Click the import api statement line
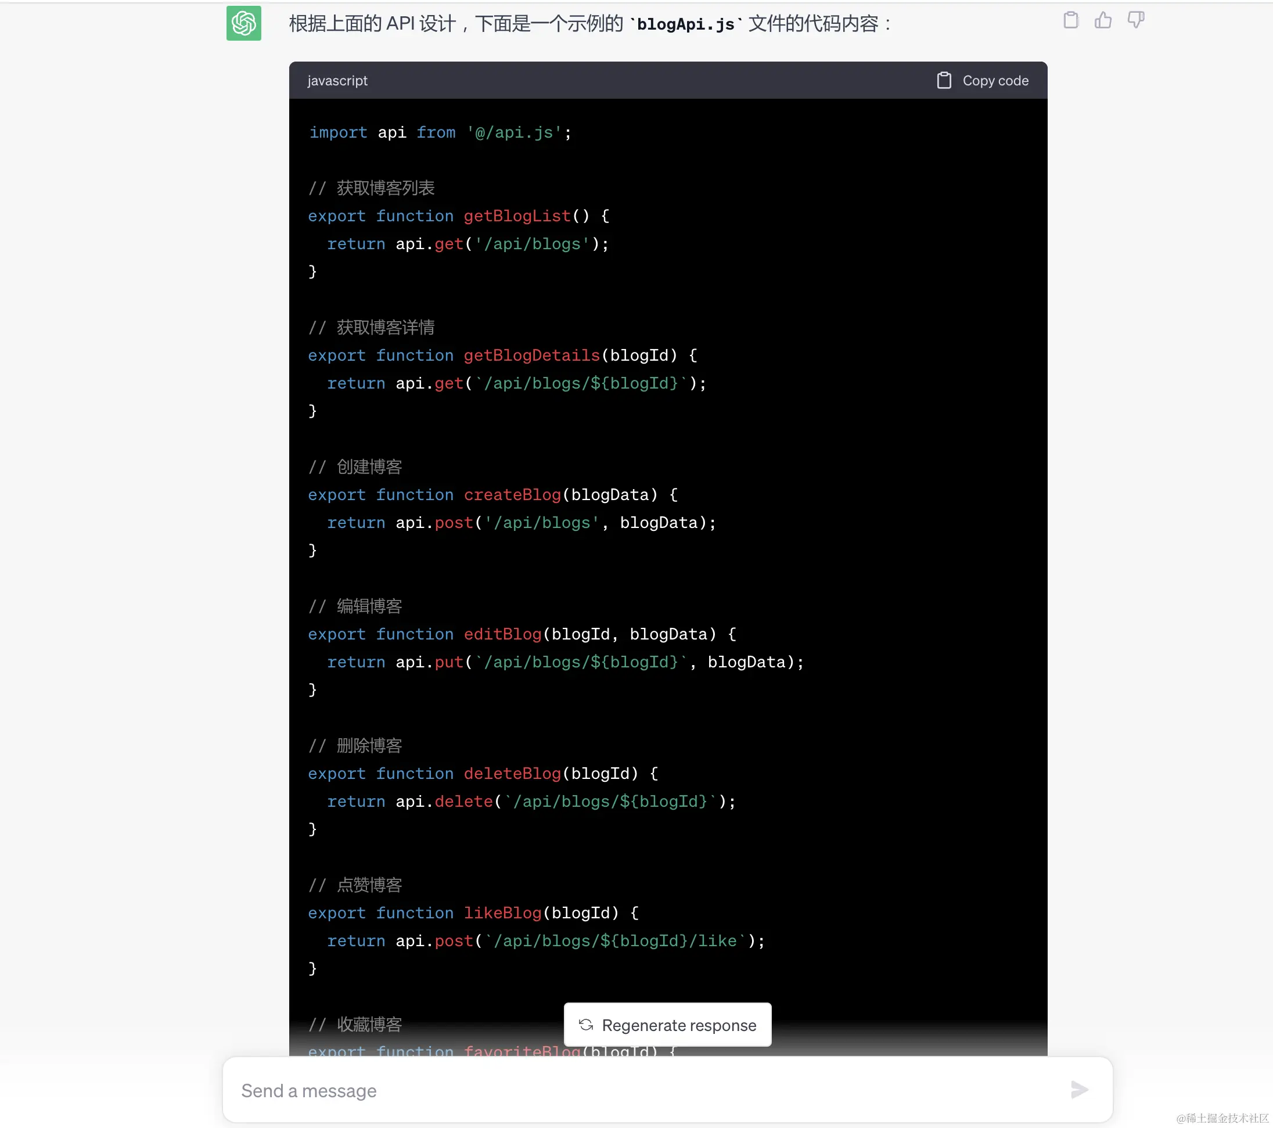Screen dimensions: 1273x1128 click(x=439, y=132)
